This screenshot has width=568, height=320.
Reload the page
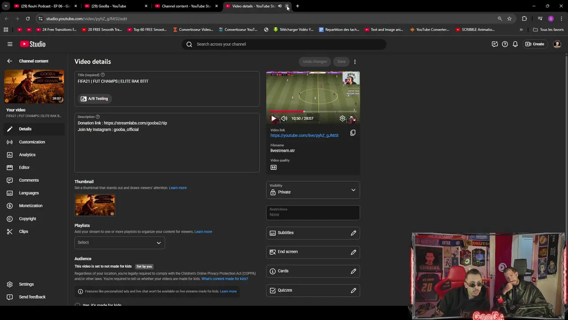[28, 19]
